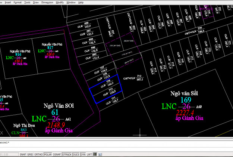Open the Format menu
233x157 pixels.
point(17,2)
